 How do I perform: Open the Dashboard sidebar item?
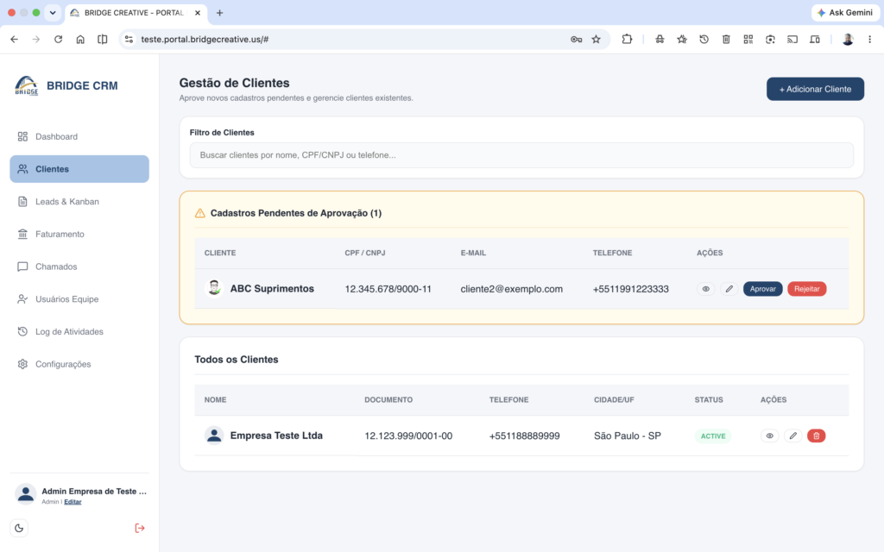tap(79, 136)
